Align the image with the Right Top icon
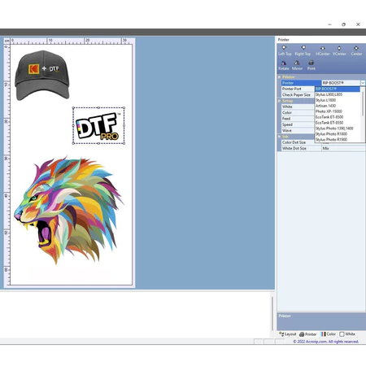This screenshot has height=366, width=366. point(303,50)
